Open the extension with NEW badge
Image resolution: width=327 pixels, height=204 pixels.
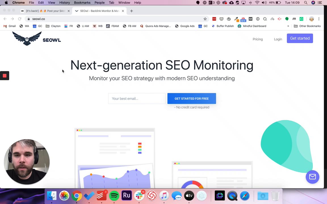(x=243, y=19)
